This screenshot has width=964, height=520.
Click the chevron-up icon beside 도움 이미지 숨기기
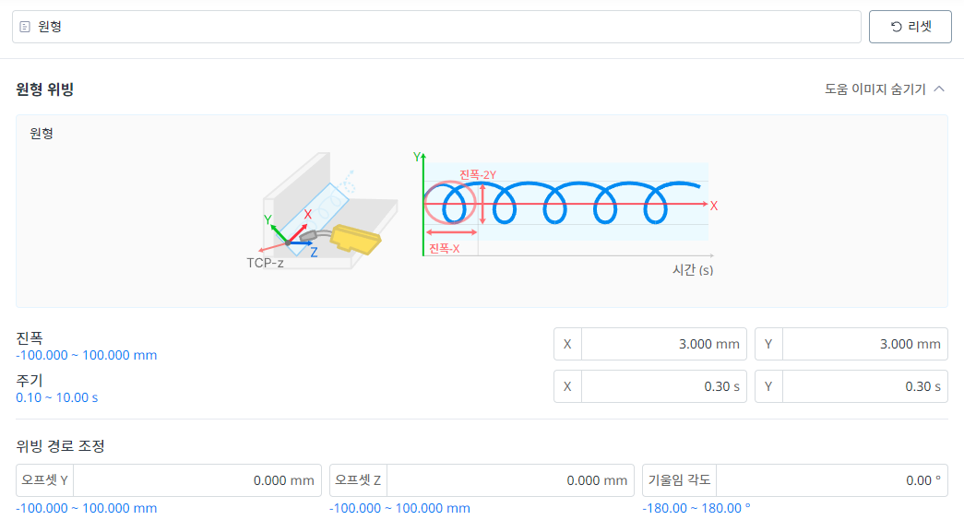tap(939, 89)
